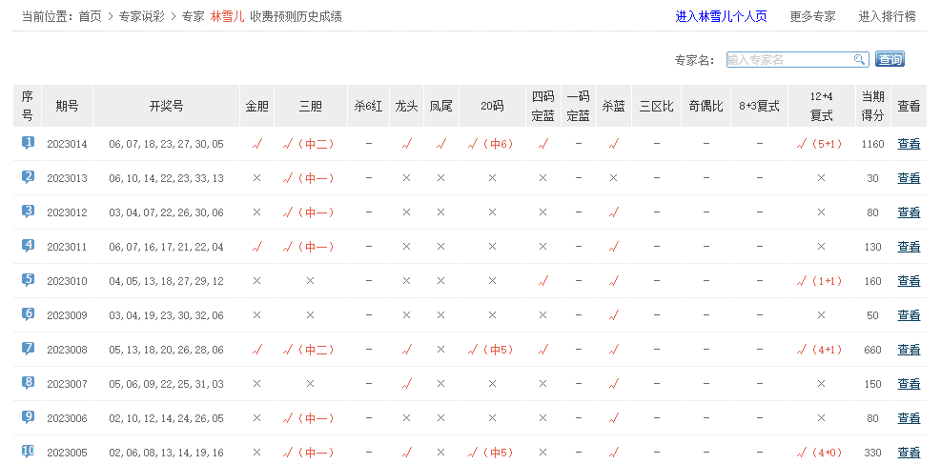Click the rank 8 number badge icon
The image size is (941, 464).
tap(28, 383)
